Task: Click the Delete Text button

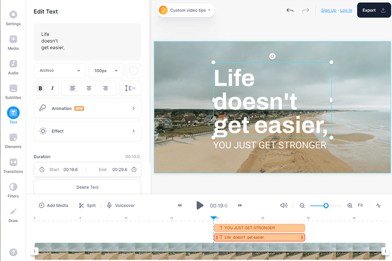Action: tap(87, 187)
